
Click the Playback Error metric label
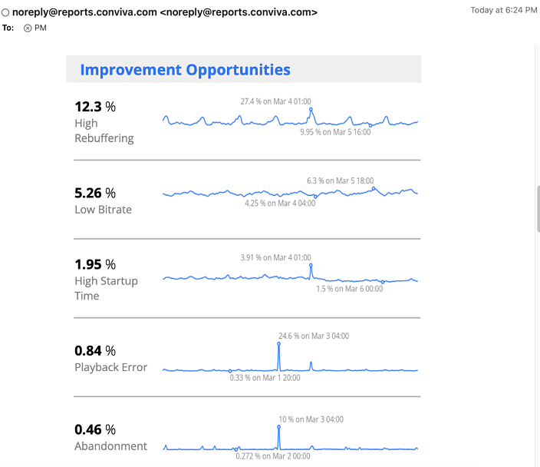click(111, 367)
